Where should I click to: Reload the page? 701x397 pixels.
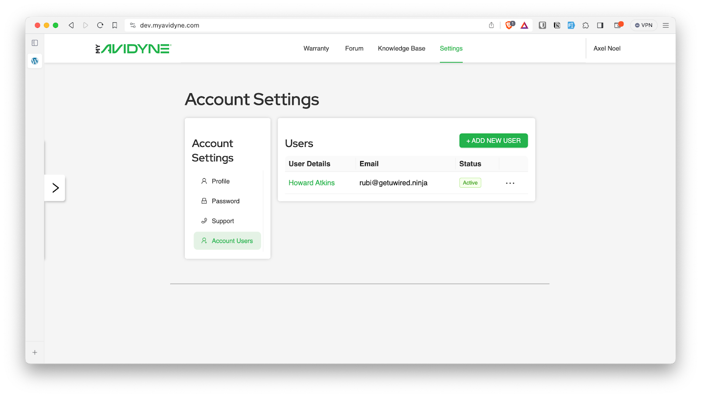pyautogui.click(x=100, y=25)
